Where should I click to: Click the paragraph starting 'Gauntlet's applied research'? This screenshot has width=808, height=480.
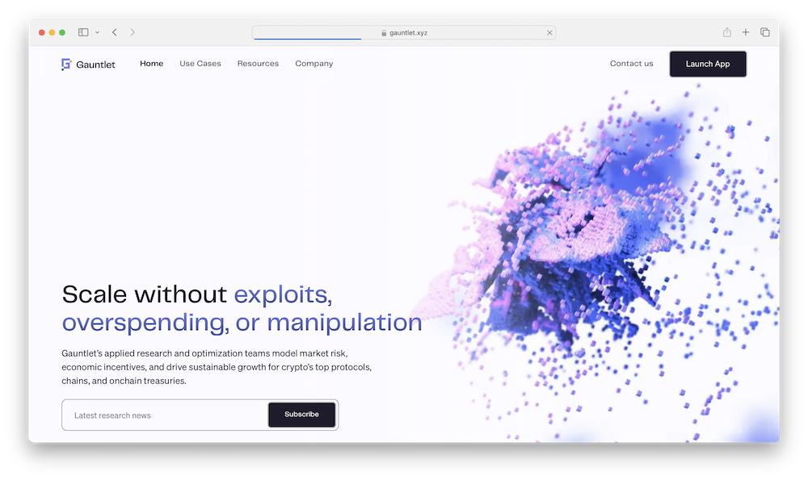point(217,367)
